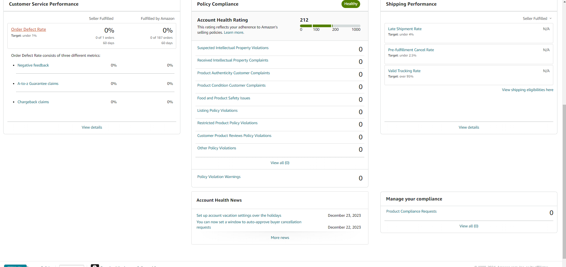This screenshot has height=267, width=566.
Task: Open Valid Tracking Rate metric
Action: [x=404, y=71]
